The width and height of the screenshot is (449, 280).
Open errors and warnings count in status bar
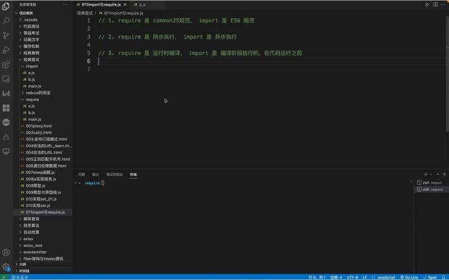pyautogui.click(x=20, y=277)
